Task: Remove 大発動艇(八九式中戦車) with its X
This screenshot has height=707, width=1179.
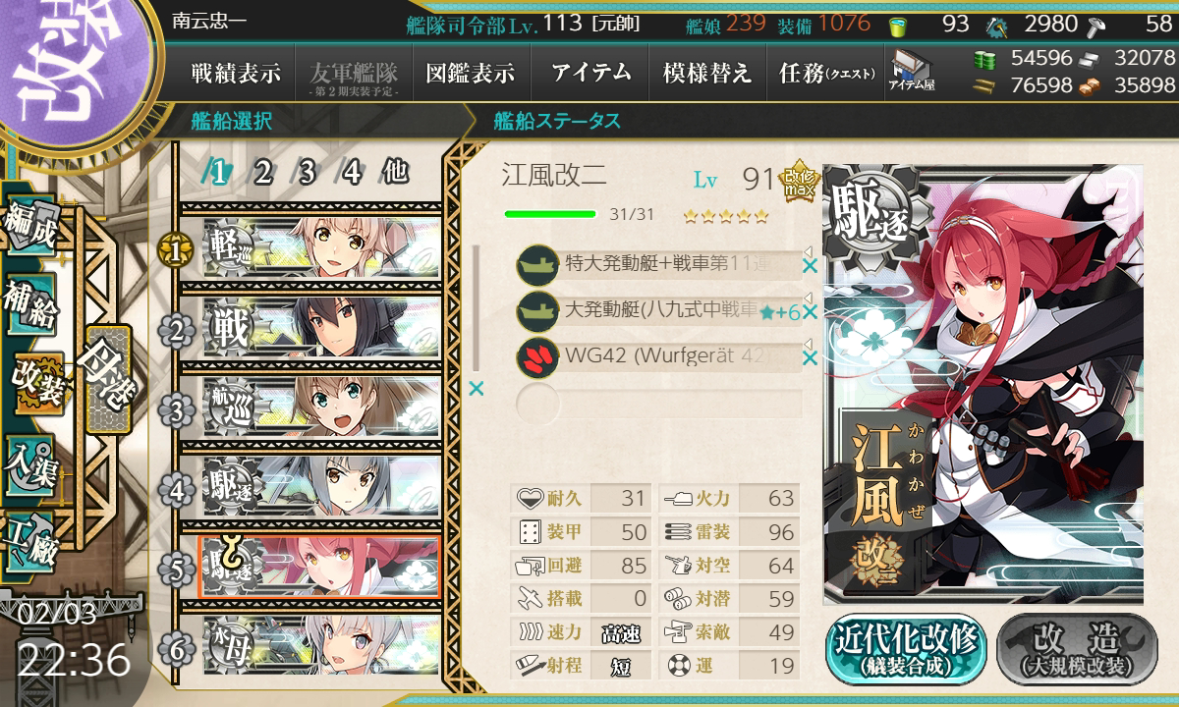Action: click(x=810, y=312)
